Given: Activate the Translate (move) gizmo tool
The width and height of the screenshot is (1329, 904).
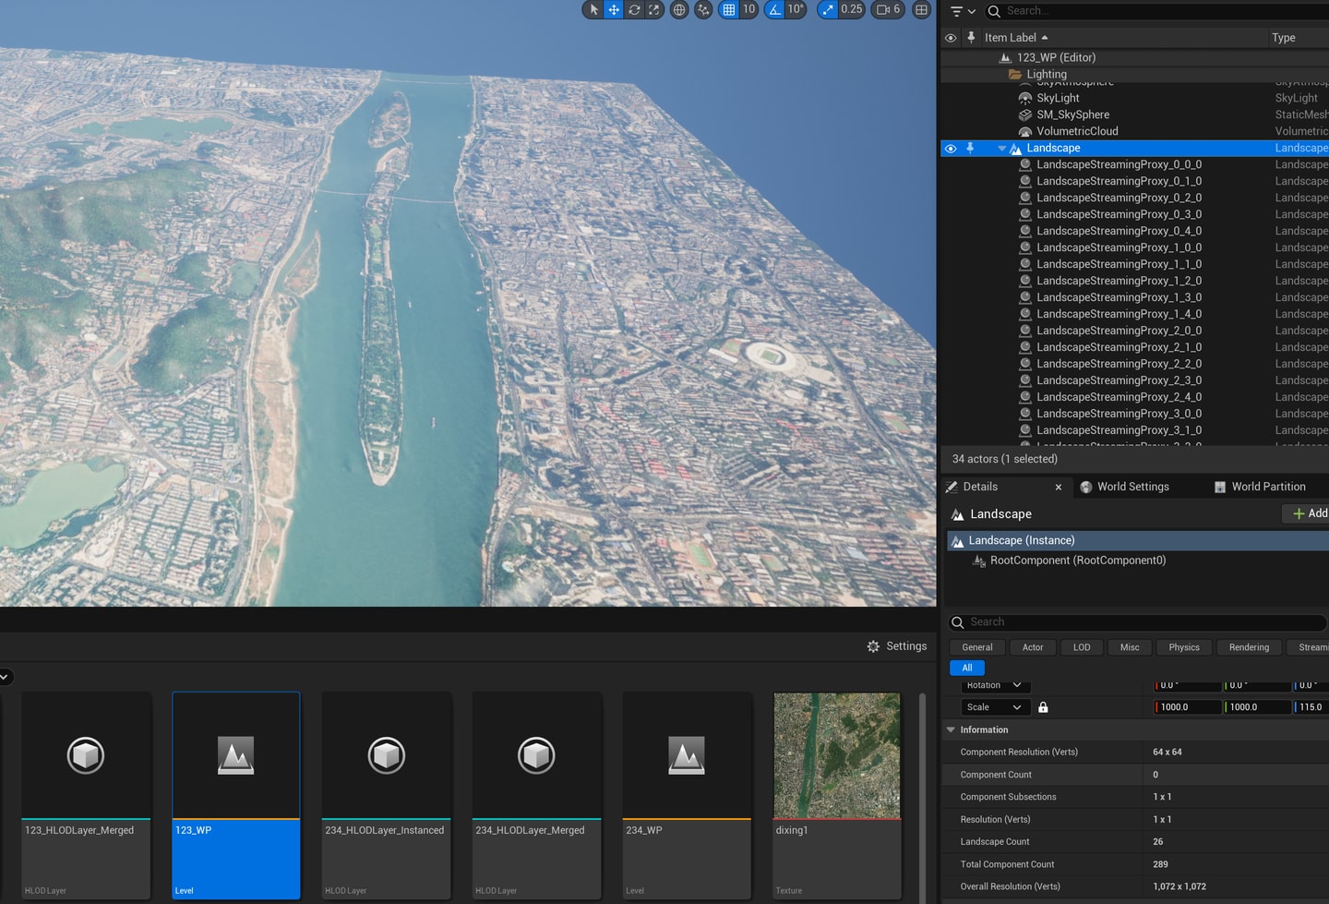Looking at the screenshot, I should [614, 9].
